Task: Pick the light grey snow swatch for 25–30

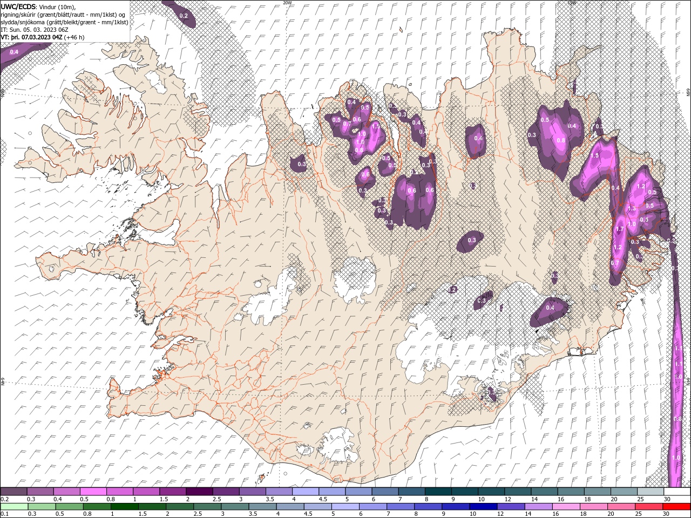Action: [651, 492]
